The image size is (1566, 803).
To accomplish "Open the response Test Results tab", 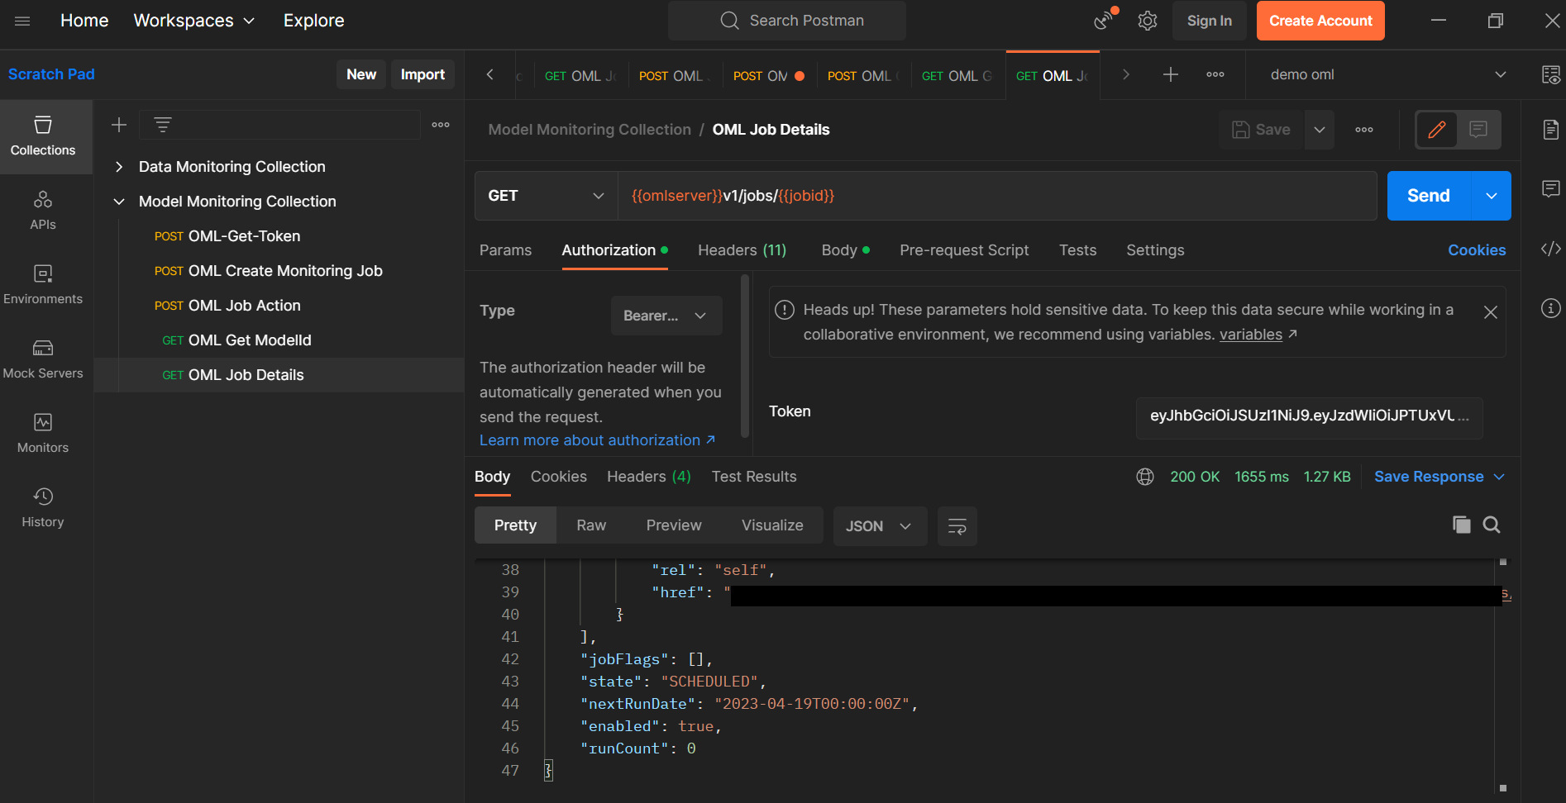I will tap(753, 477).
